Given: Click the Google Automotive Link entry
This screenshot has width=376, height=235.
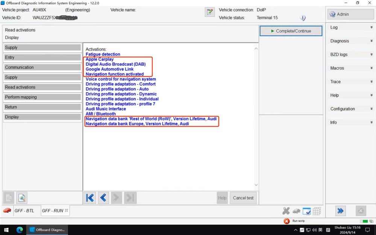Looking at the screenshot, I should coord(109,69).
